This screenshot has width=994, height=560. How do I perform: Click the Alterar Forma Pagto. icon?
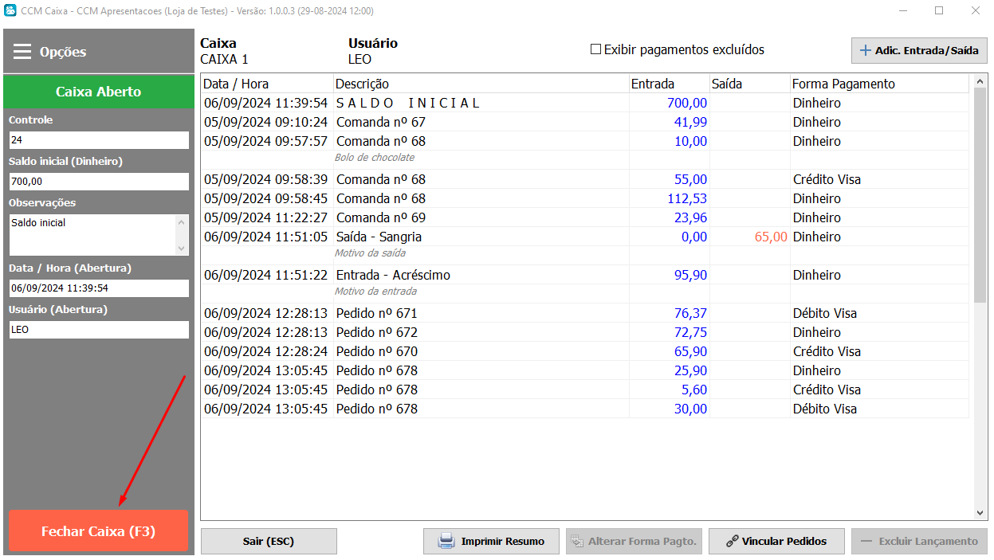tap(577, 542)
